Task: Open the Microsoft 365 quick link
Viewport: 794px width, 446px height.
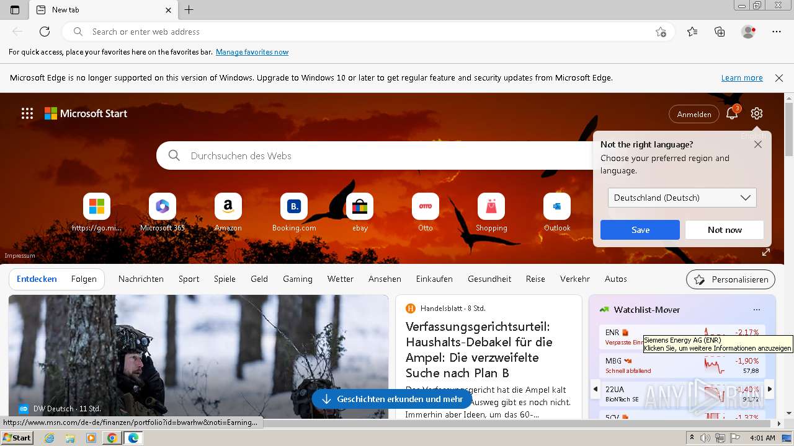Action: click(163, 212)
